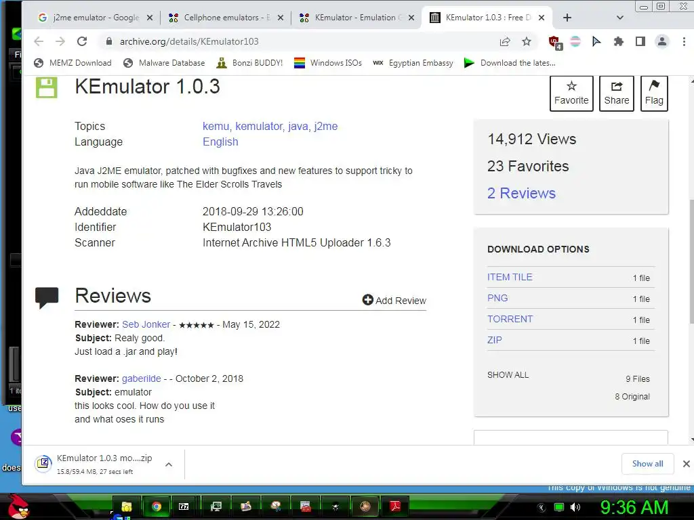This screenshot has width=694, height=520.
Task: Open reviewer Seb Jonker profile
Action: click(146, 324)
